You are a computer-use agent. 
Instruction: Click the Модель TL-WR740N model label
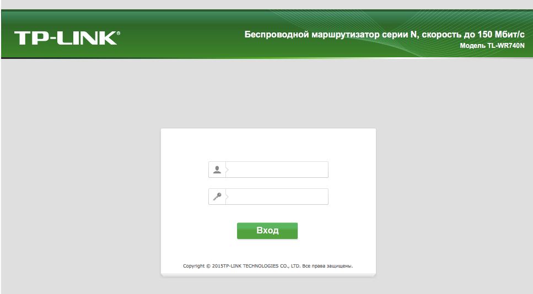pos(492,46)
